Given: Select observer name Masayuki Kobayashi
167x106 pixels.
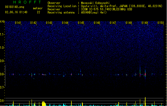Looking at the screenshot, I should (95, 3).
